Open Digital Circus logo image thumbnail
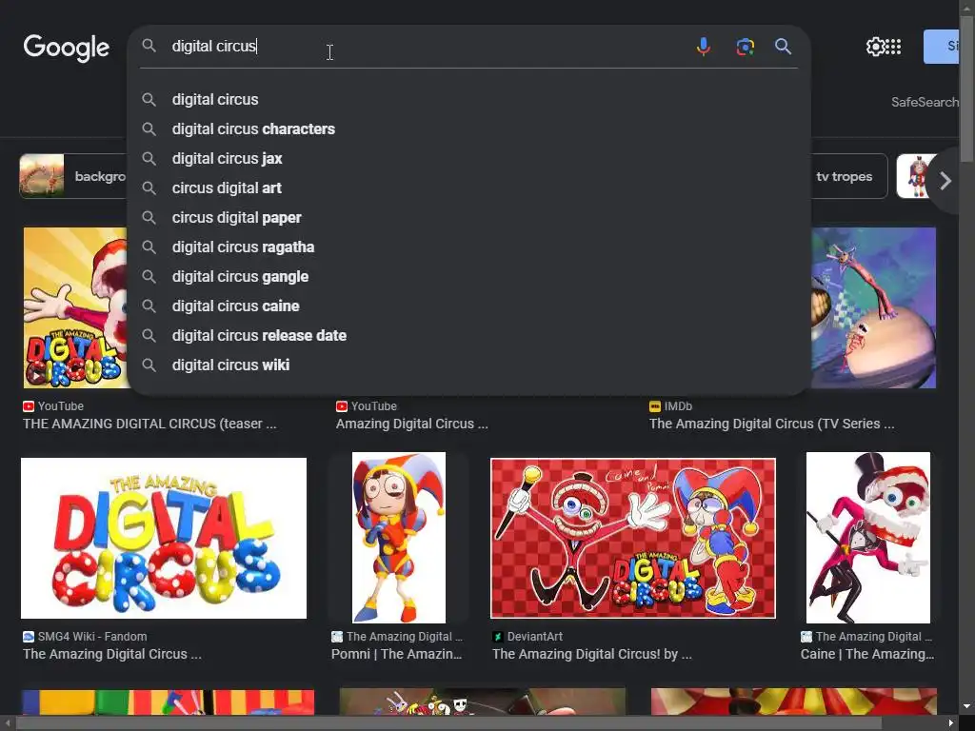This screenshot has height=731, width=975. coord(164,539)
